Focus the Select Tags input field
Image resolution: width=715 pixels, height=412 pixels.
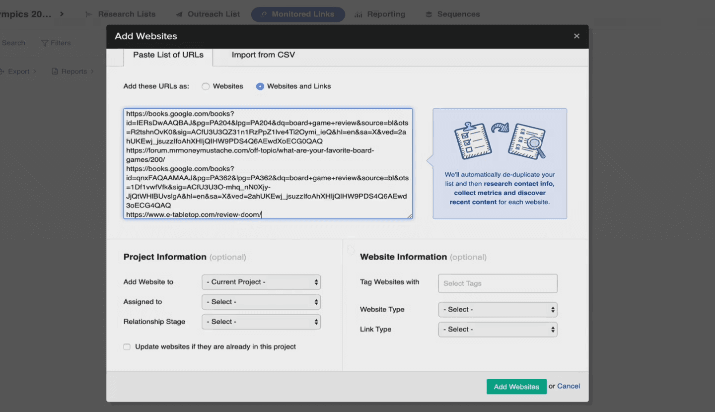[498, 283]
